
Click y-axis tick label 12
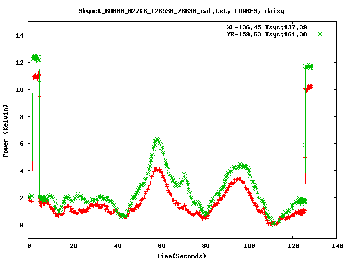[x=20, y=63]
